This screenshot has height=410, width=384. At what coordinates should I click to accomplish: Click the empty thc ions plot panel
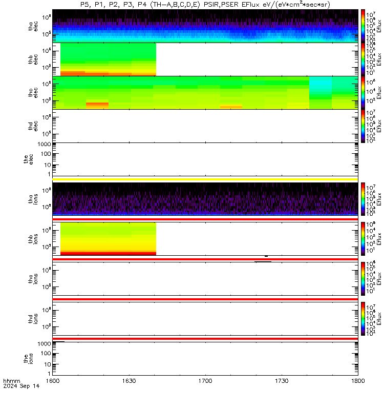point(205,279)
